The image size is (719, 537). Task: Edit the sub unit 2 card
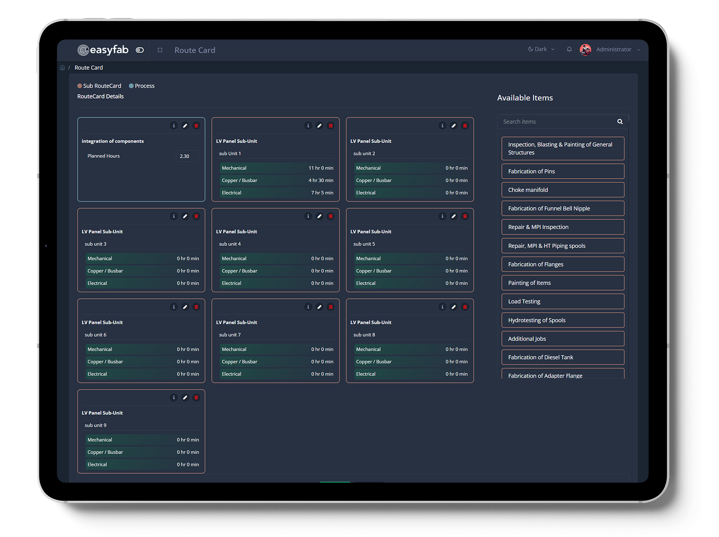click(453, 126)
